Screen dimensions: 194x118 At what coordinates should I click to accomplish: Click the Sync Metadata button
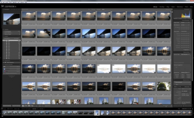tap(178, 106)
